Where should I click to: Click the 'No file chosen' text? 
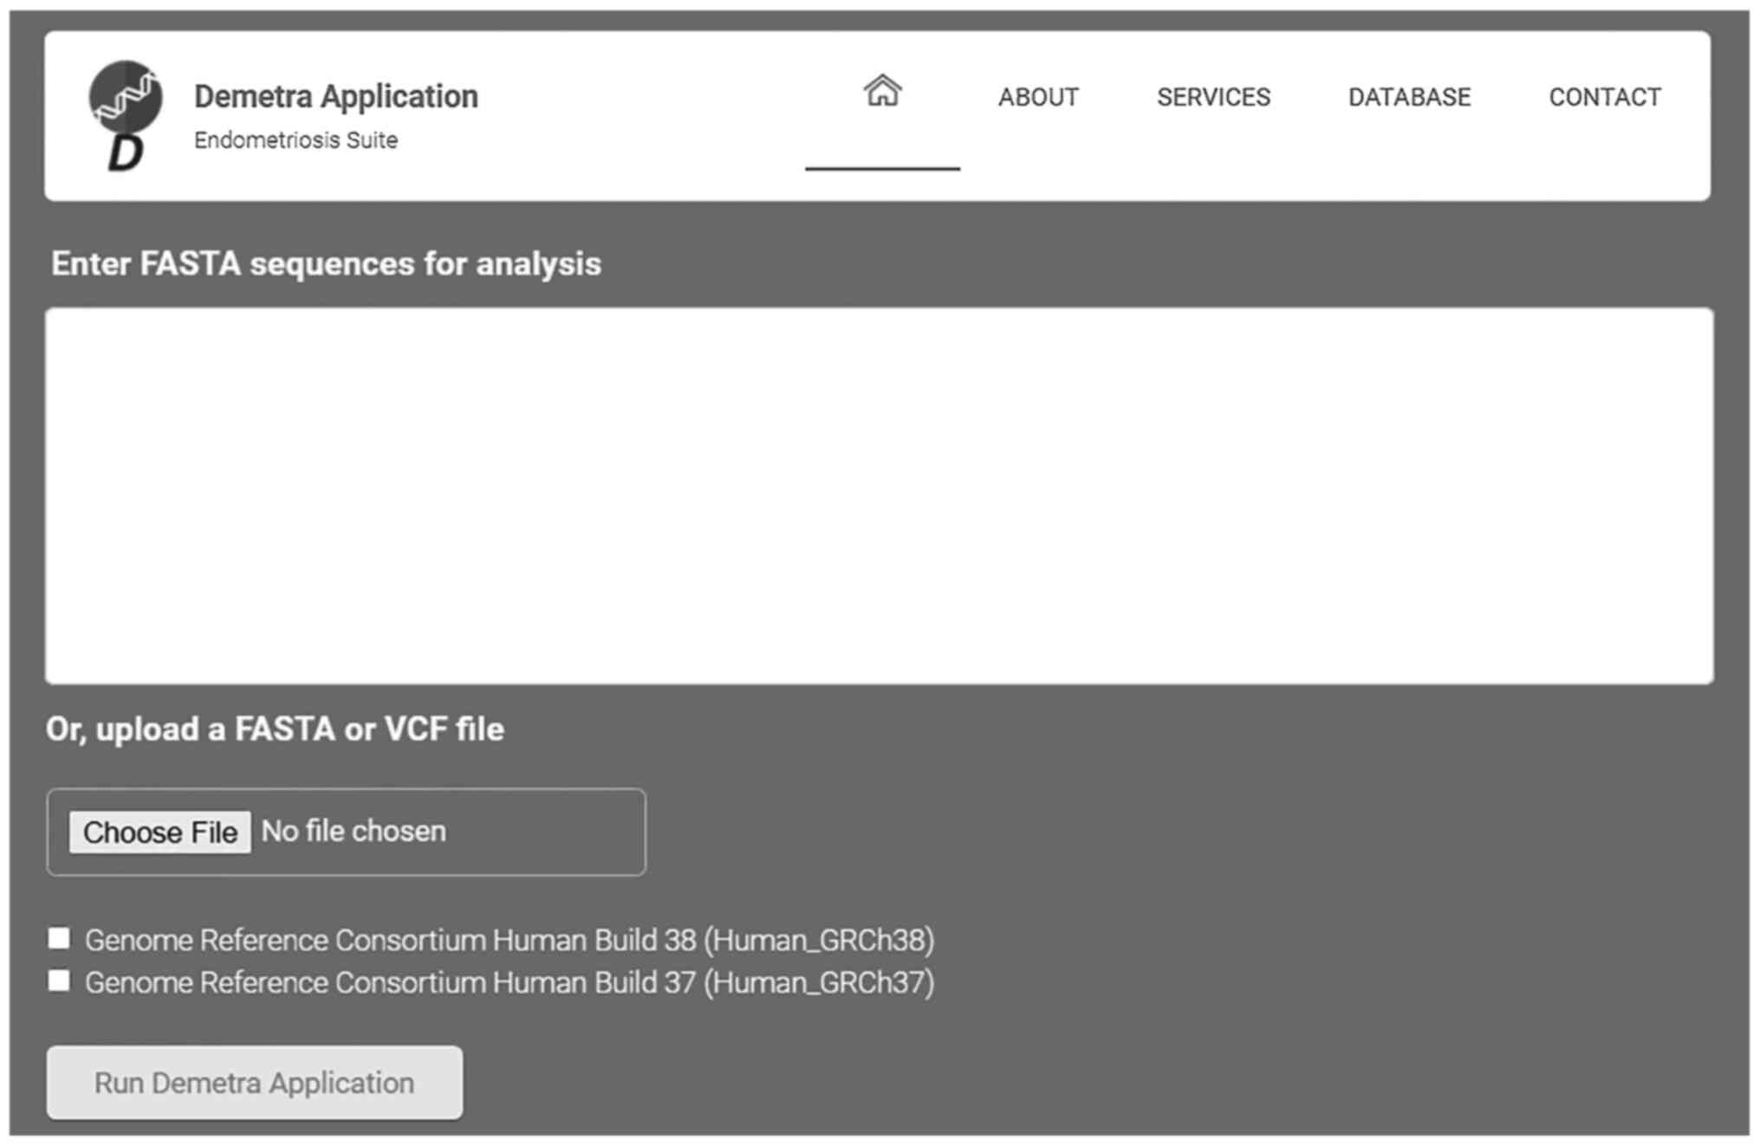[x=354, y=832]
